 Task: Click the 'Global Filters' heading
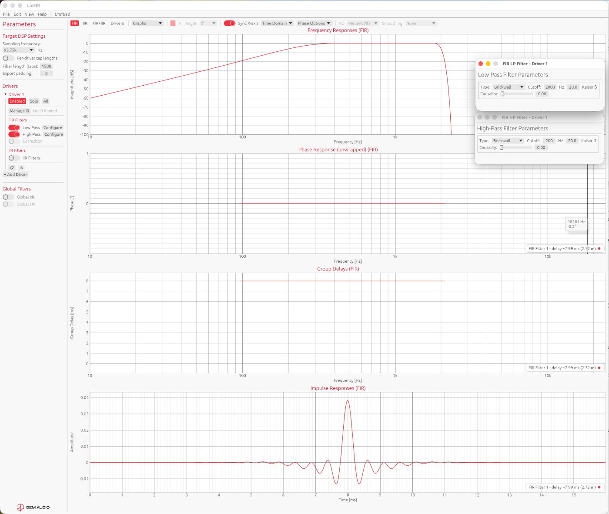(x=17, y=189)
